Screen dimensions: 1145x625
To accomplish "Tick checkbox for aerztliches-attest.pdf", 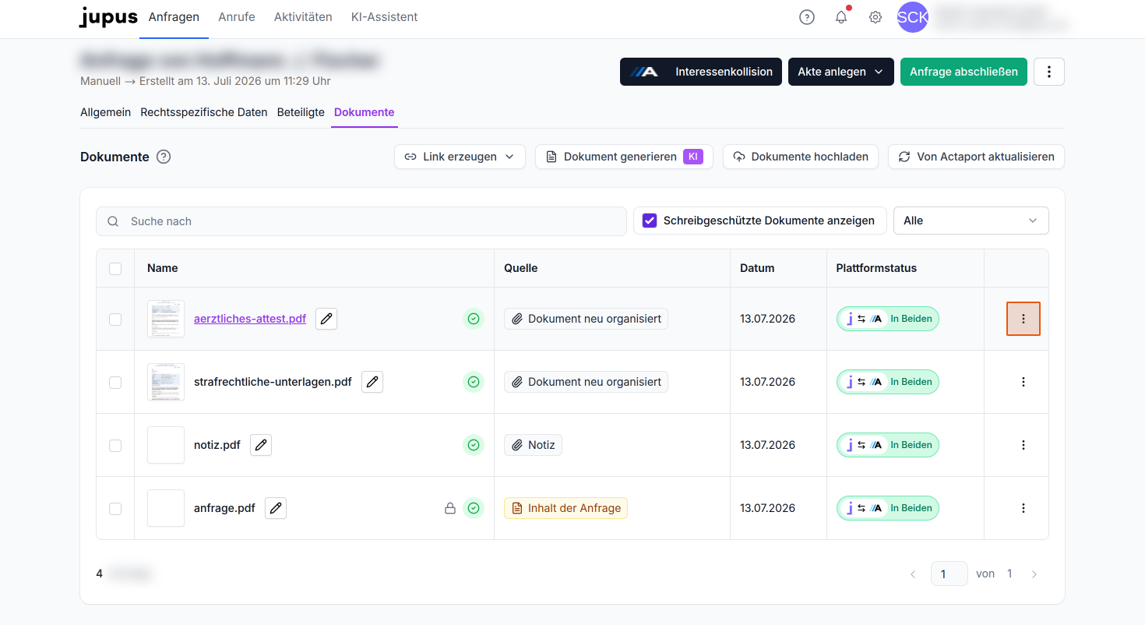I will 115,320.
